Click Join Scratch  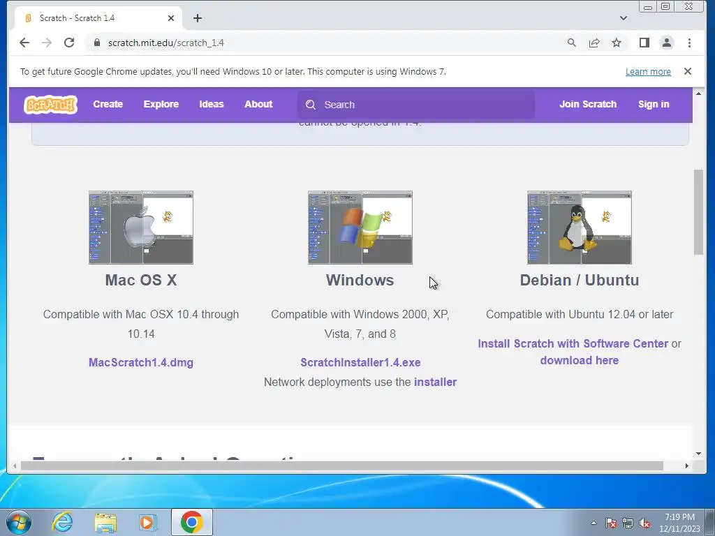[x=588, y=105]
